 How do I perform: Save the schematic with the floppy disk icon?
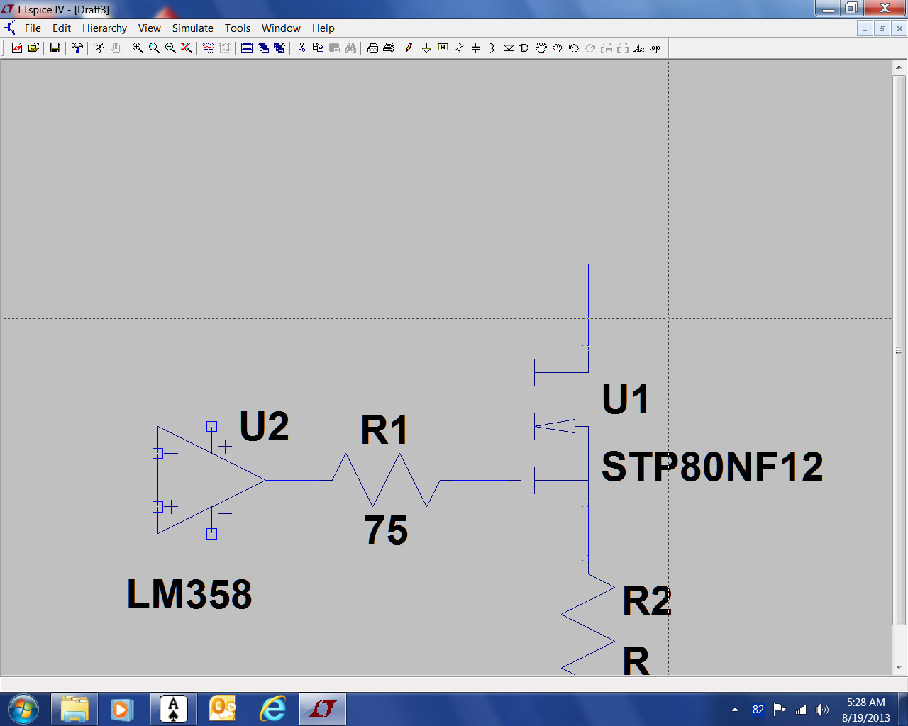(55, 48)
